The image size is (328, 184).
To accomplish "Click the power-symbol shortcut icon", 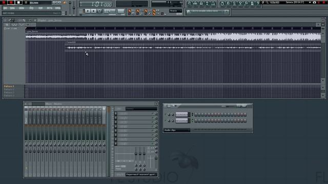I will point(222,4).
